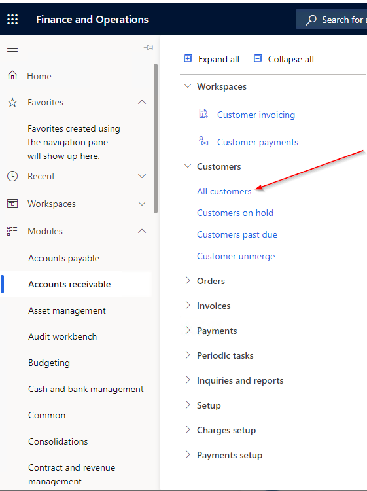Click the Expand all button label
367x491 pixels.
(x=218, y=59)
